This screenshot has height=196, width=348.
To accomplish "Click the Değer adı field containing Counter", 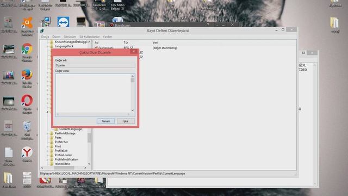I will 95,65.
